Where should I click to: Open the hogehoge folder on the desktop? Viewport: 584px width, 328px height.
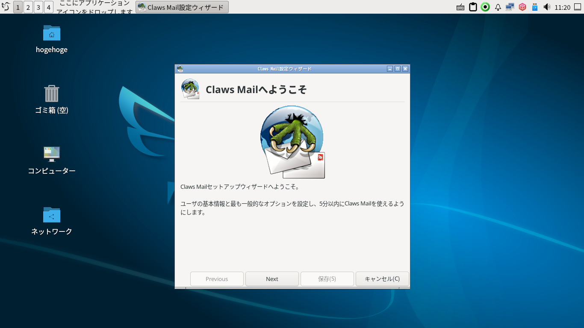(51, 33)
